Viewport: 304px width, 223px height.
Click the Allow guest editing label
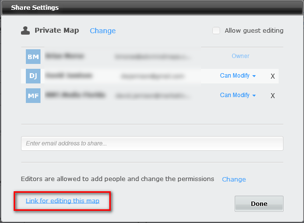(x=254, y=31)
